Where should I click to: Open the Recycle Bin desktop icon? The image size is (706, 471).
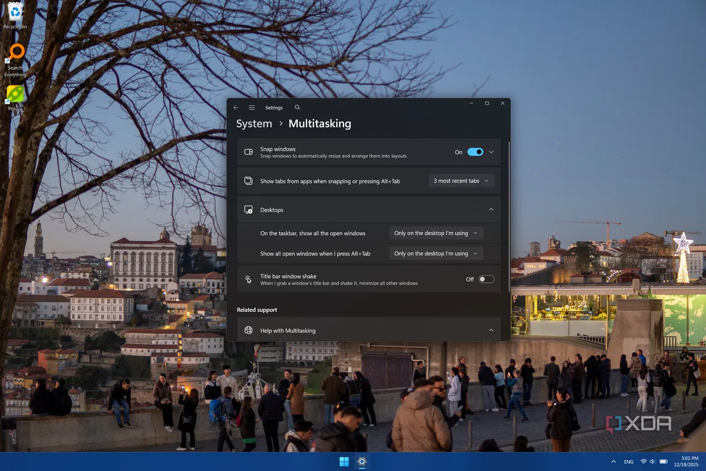click(15, 15)
